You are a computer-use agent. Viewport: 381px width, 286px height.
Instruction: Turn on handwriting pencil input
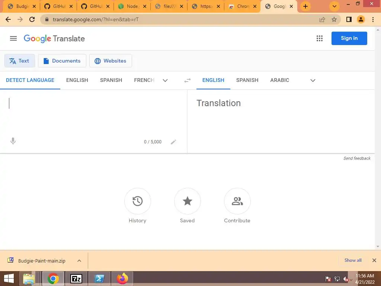(173, 142)
